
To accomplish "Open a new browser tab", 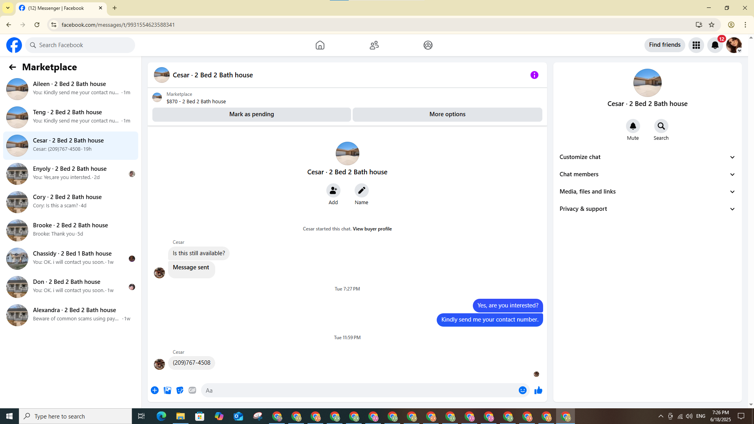I will (x=115, y=8).
